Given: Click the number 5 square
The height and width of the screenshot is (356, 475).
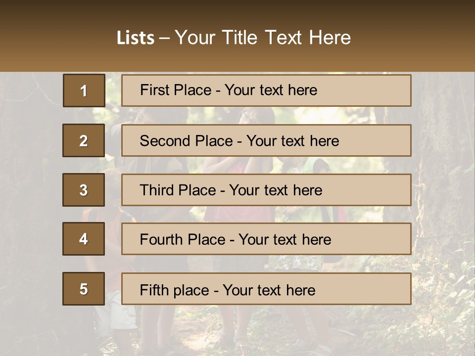Looking at the screenshot, I should pos(84,289).
